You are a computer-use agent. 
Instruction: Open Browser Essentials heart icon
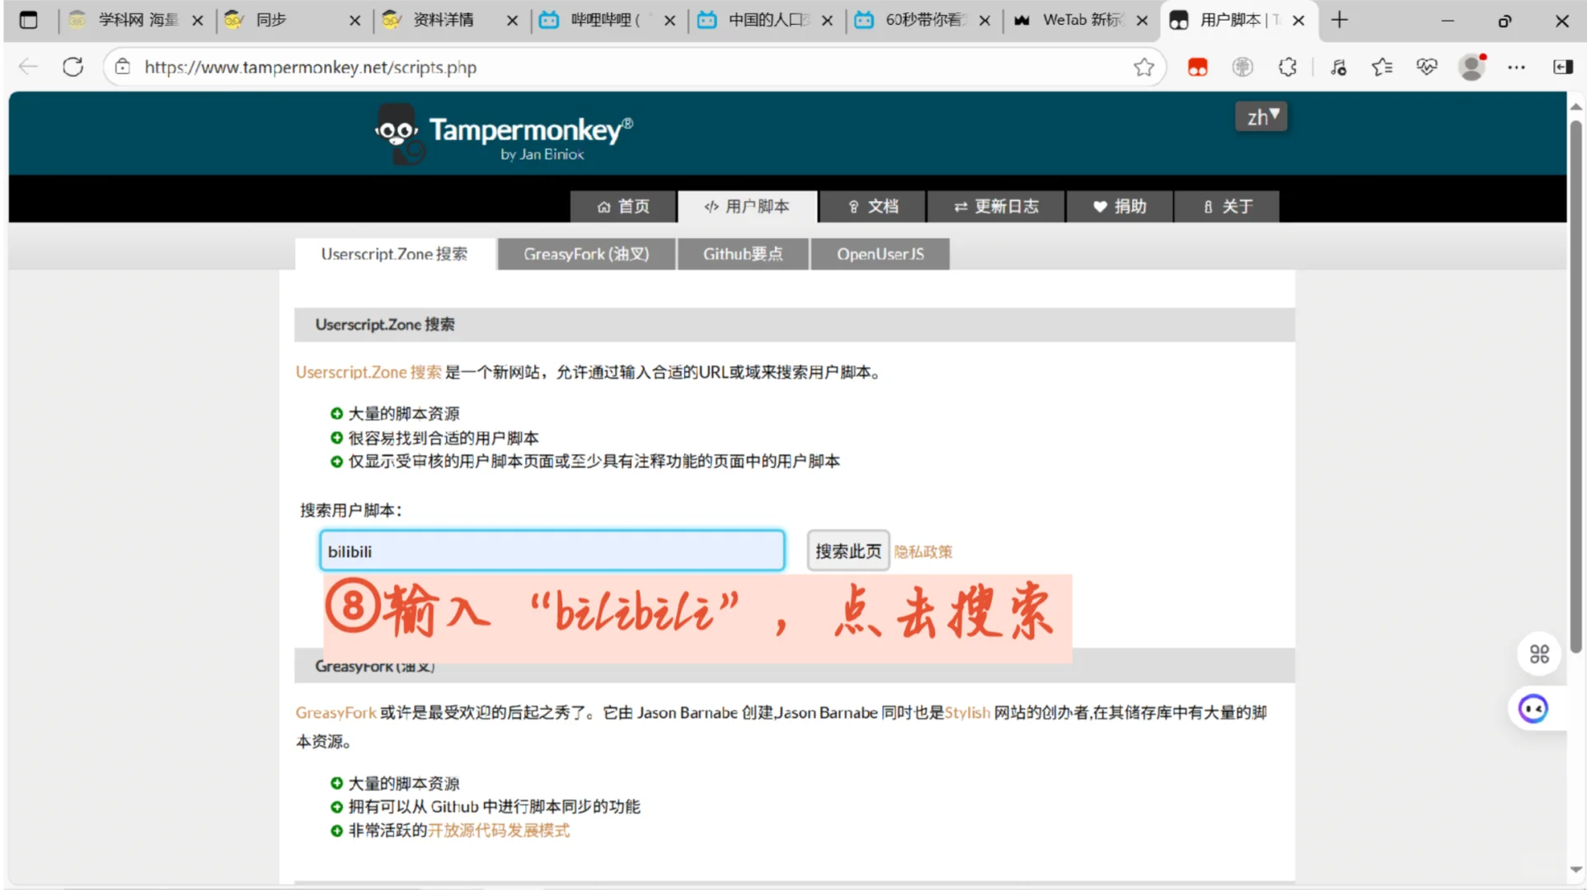click(x=1427, y=67)
